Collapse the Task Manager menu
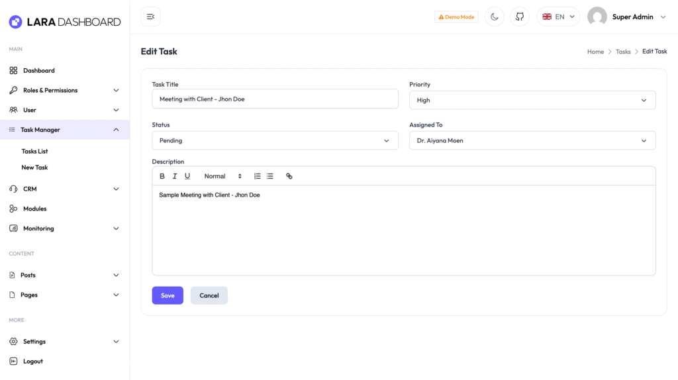678x380 pixels. pyautogui.click(x=65, y=130)
